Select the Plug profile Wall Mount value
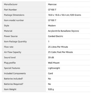This screenshot has height=93, width=95. (54, 63)
